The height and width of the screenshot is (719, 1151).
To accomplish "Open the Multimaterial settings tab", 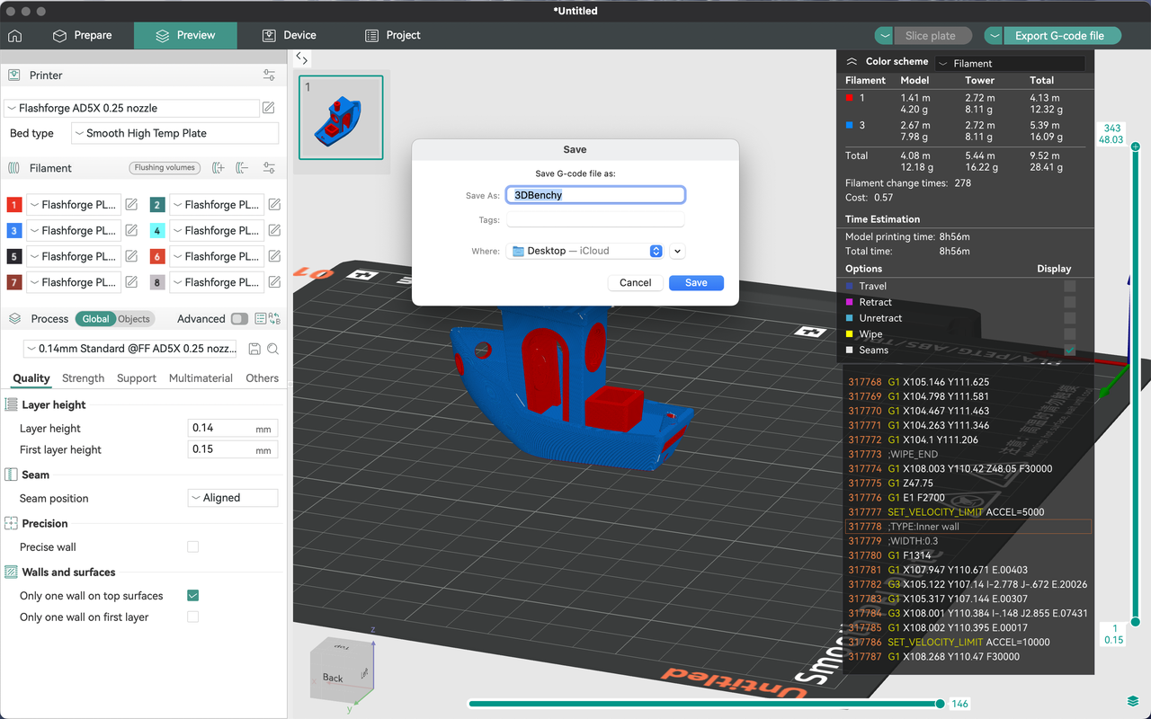I will point(201,378).
